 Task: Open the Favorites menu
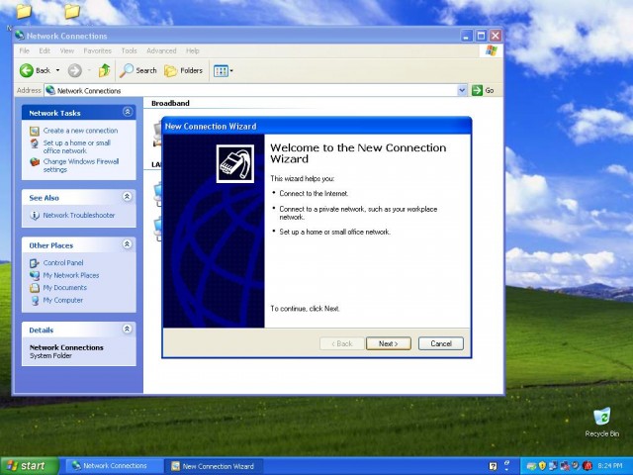pos(97,50)
